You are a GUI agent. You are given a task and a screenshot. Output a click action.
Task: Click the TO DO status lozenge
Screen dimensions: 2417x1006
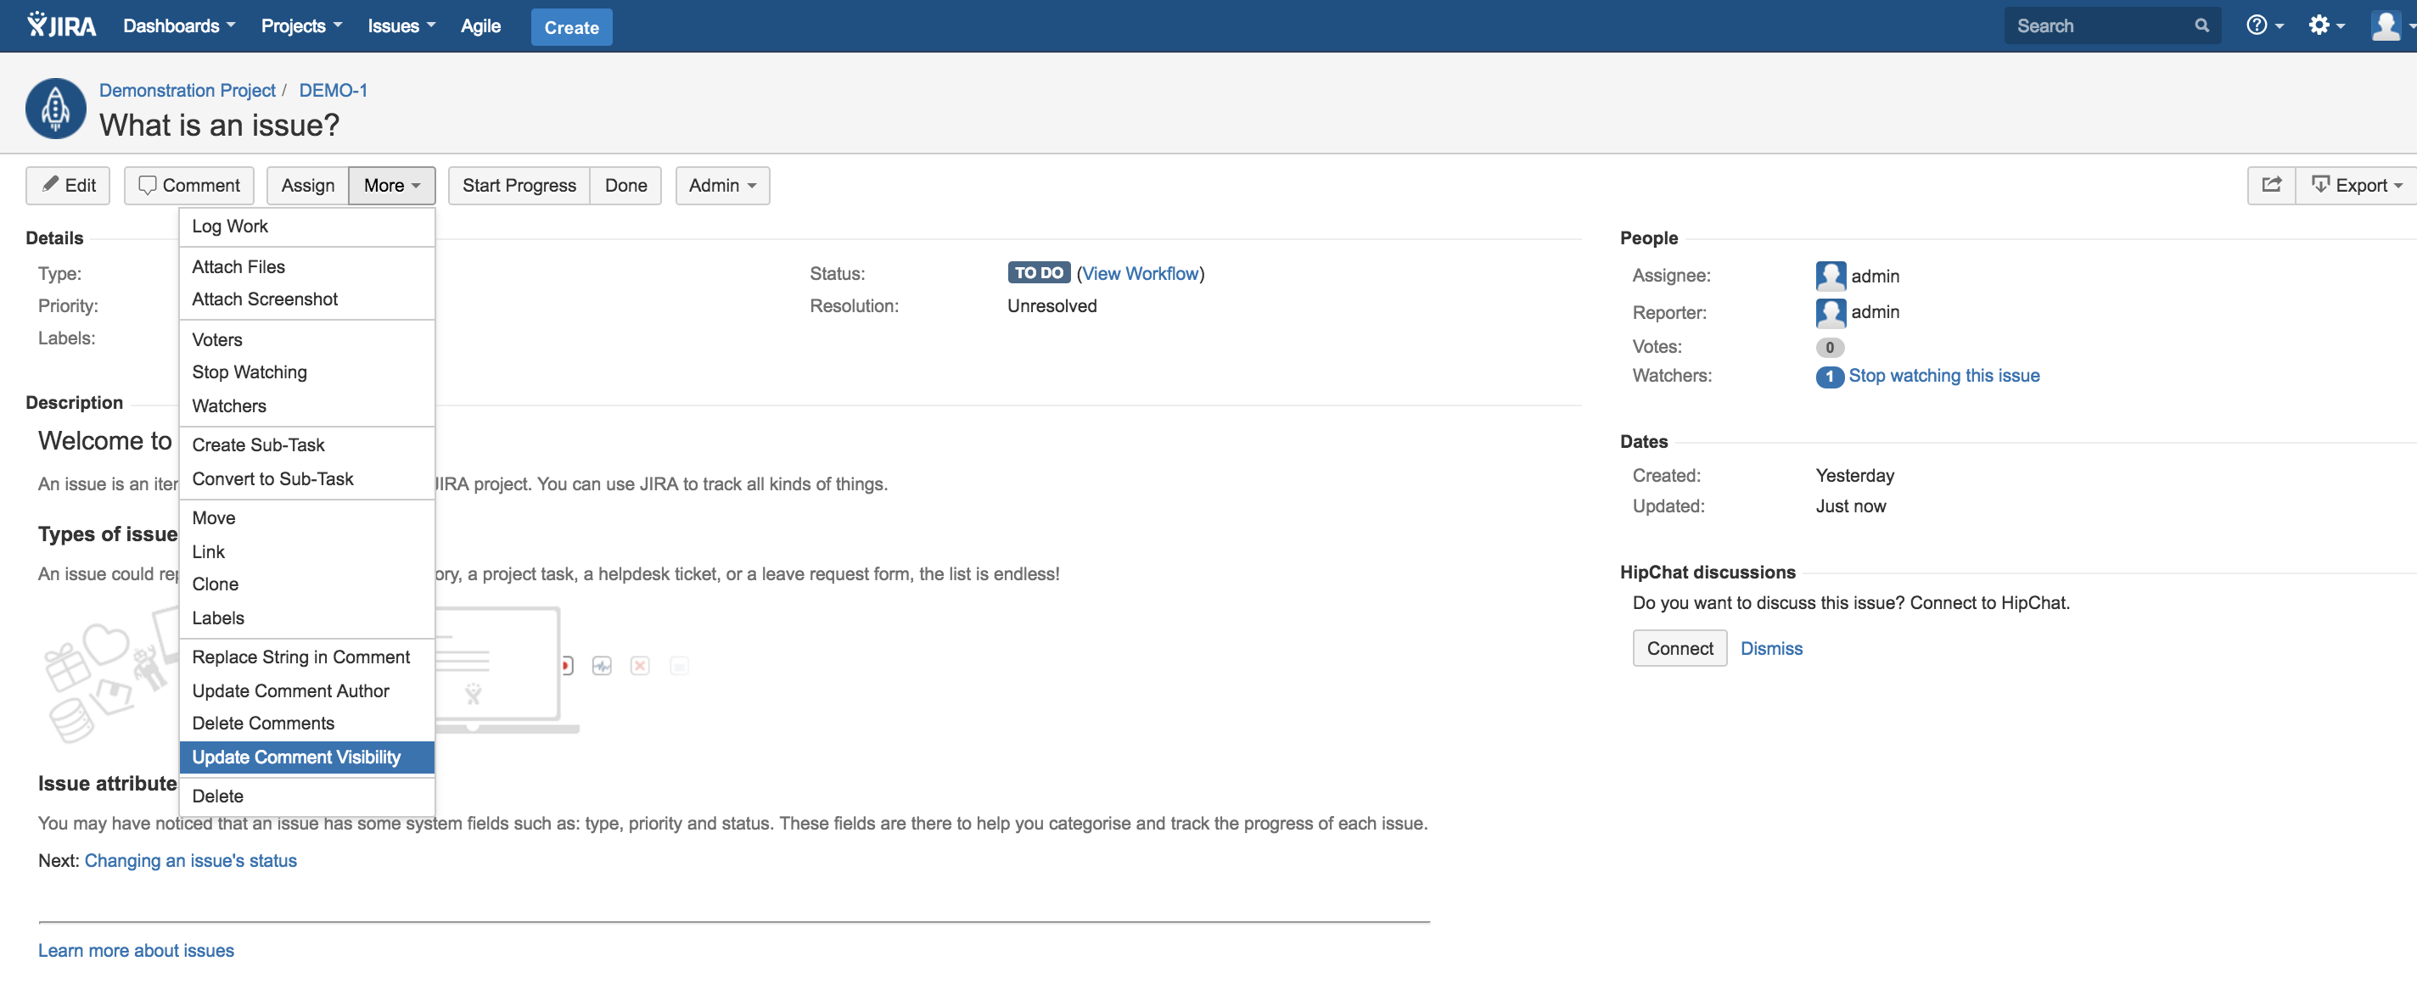tap(1038, 273)
